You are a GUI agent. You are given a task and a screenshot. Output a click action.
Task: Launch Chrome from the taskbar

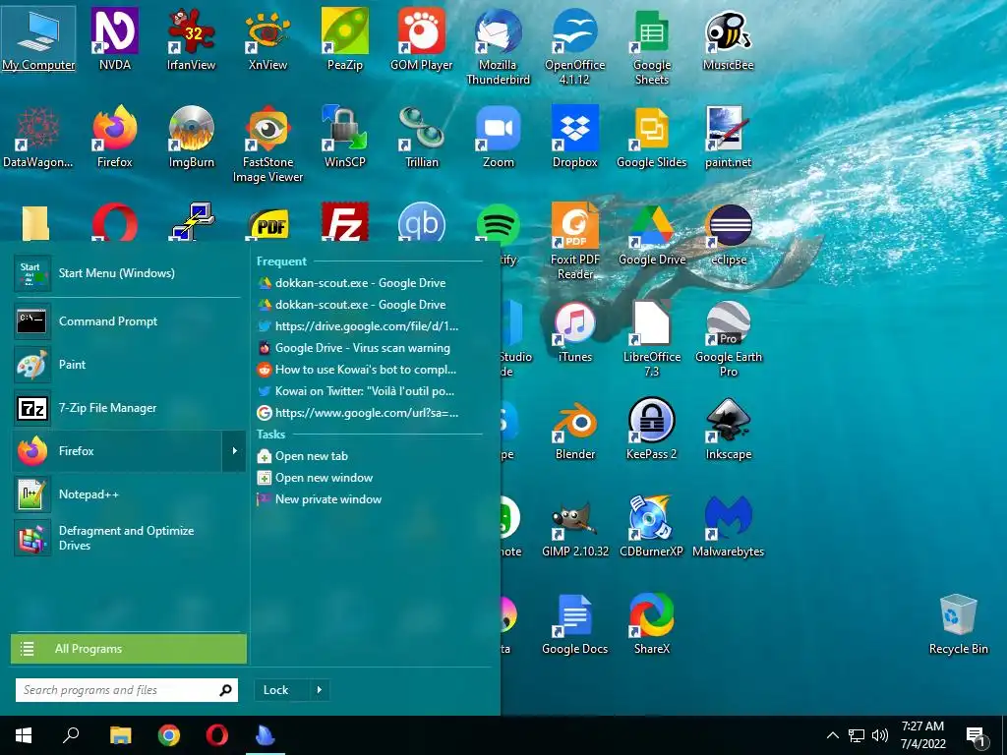[x=169, y=735]
